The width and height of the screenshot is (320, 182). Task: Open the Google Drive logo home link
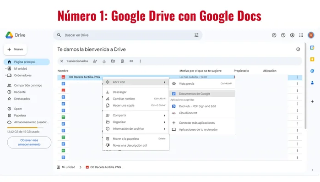(x=16, y=35)
